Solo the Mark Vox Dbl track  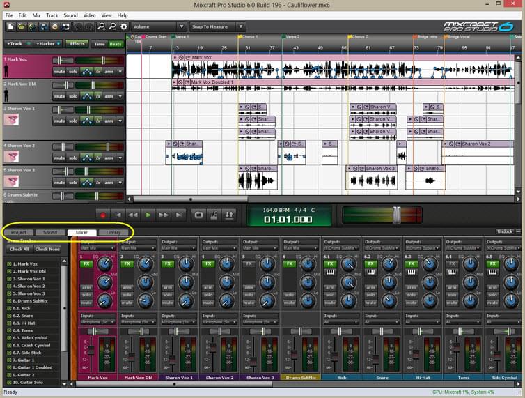click(x=73, y=96)
